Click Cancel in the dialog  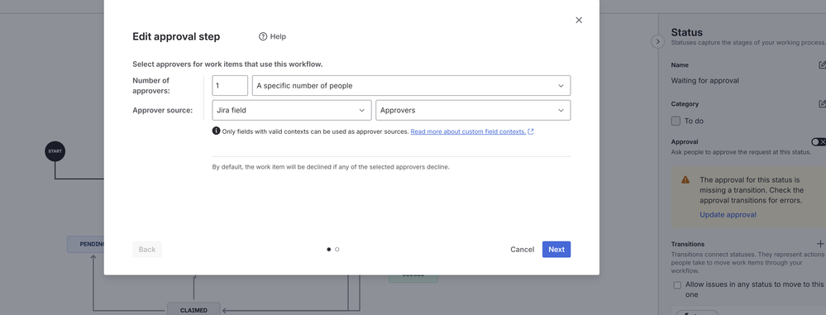pos(522,250)
